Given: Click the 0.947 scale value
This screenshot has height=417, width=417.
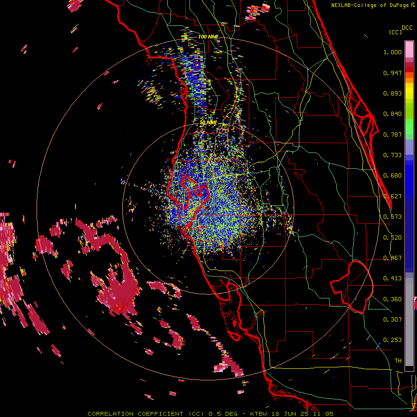Looking at the screenshot, I should (392, 73).
